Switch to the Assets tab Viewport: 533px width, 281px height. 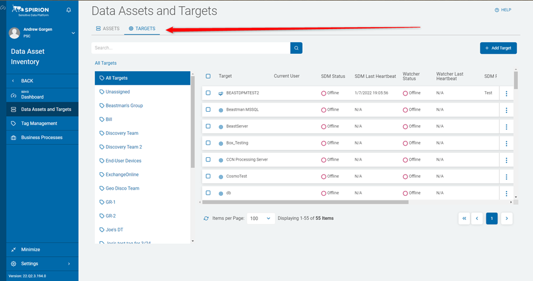(108, 28)
